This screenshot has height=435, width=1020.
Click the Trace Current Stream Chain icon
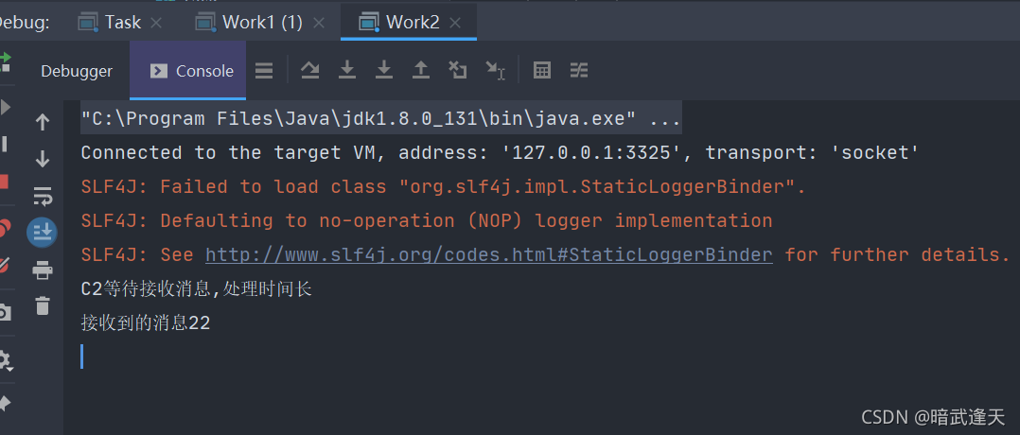579,70
